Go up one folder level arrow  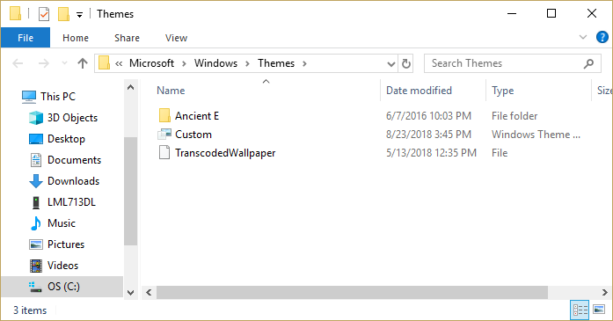pyautogui.click(x=83, y=63)
